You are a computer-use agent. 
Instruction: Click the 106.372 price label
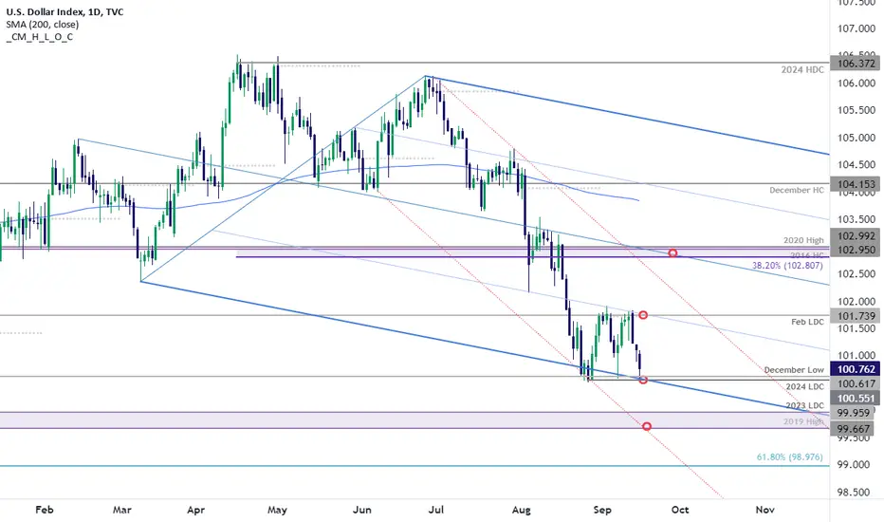click(x=856, y=64)
